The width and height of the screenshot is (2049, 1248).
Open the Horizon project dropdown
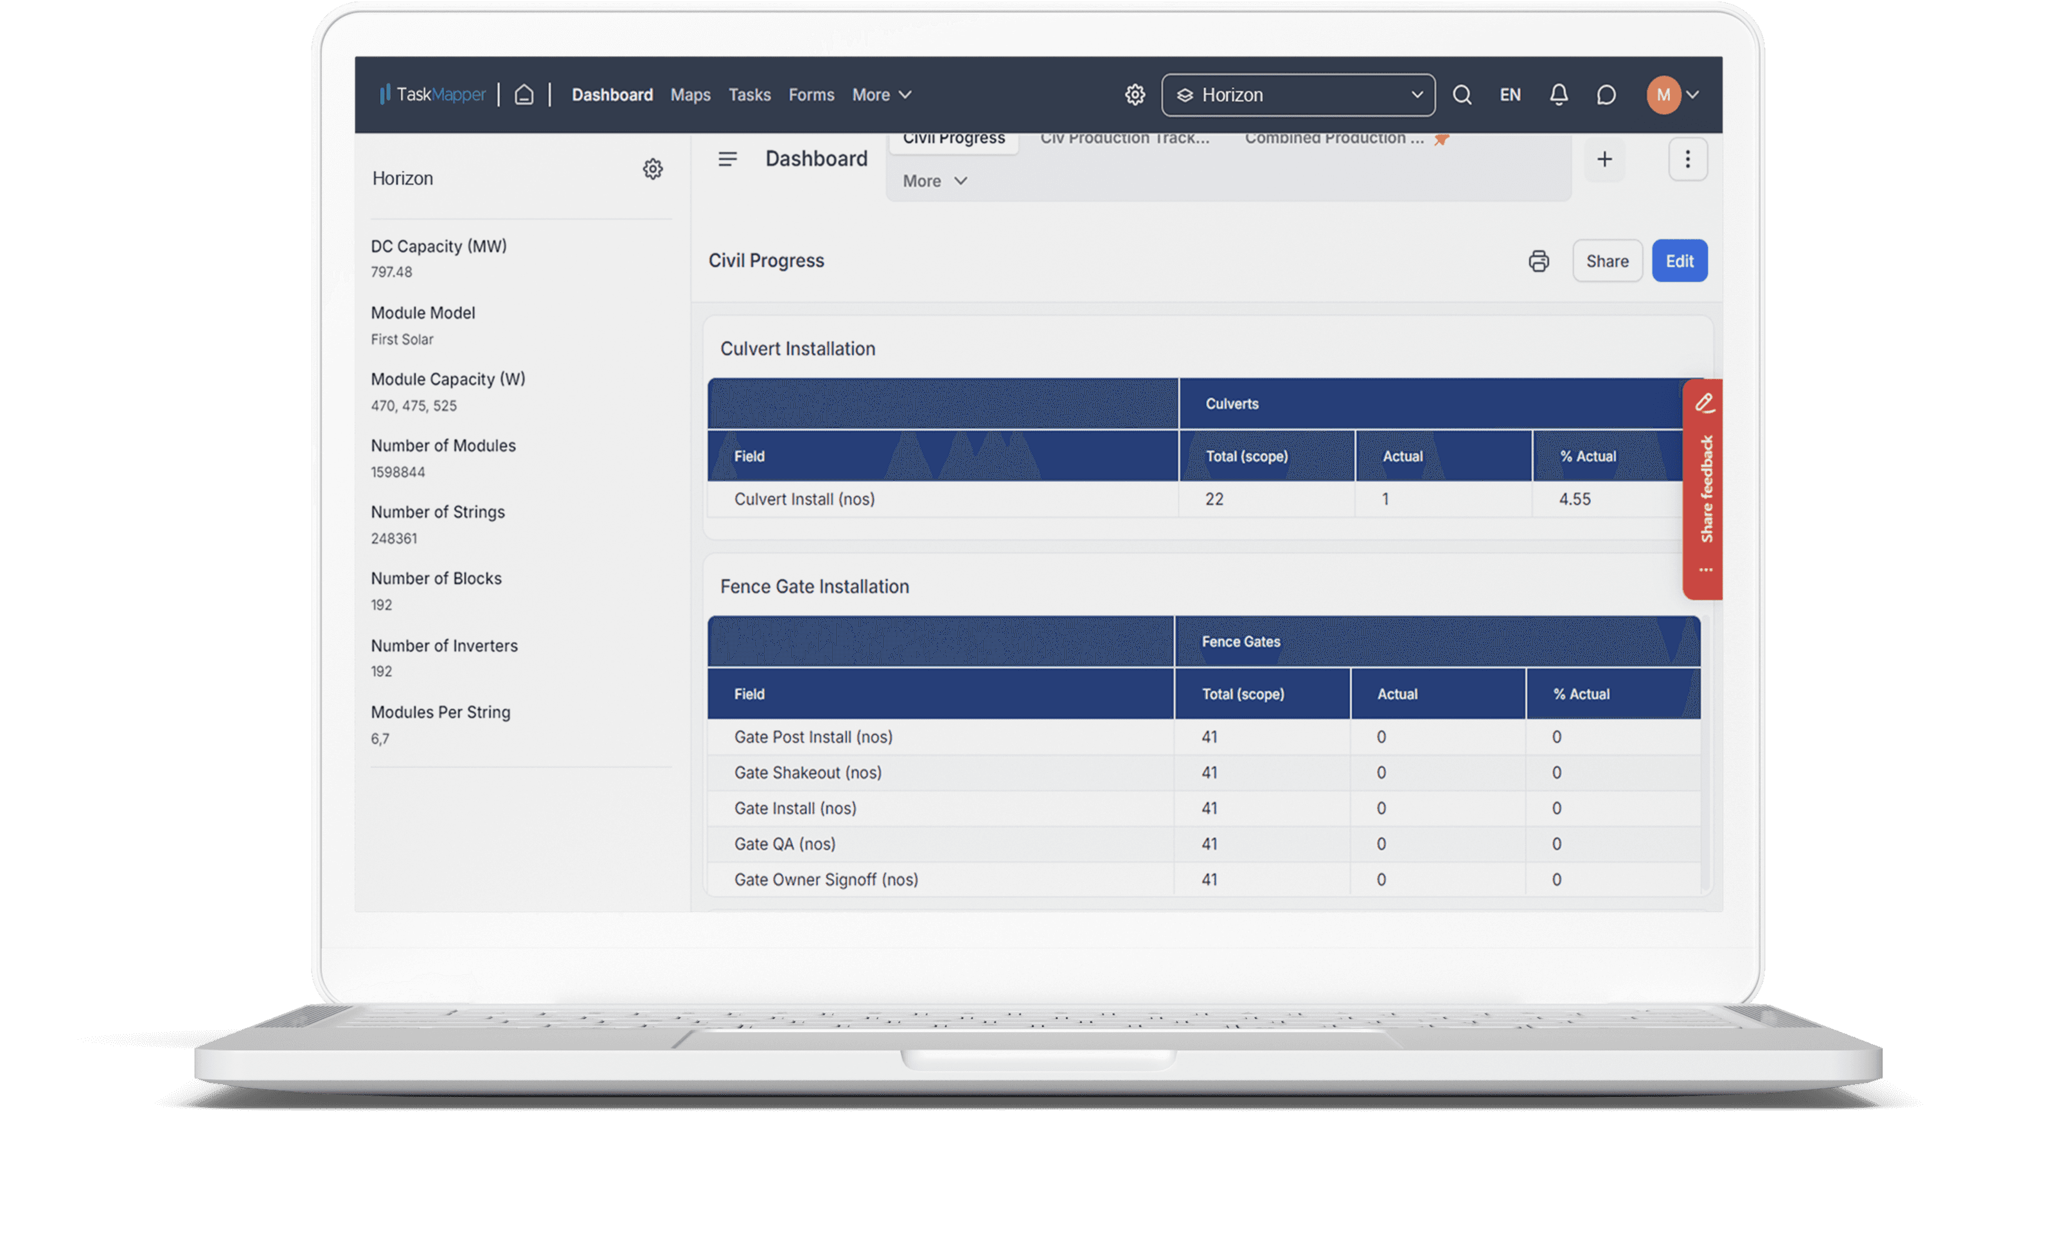1298,95
